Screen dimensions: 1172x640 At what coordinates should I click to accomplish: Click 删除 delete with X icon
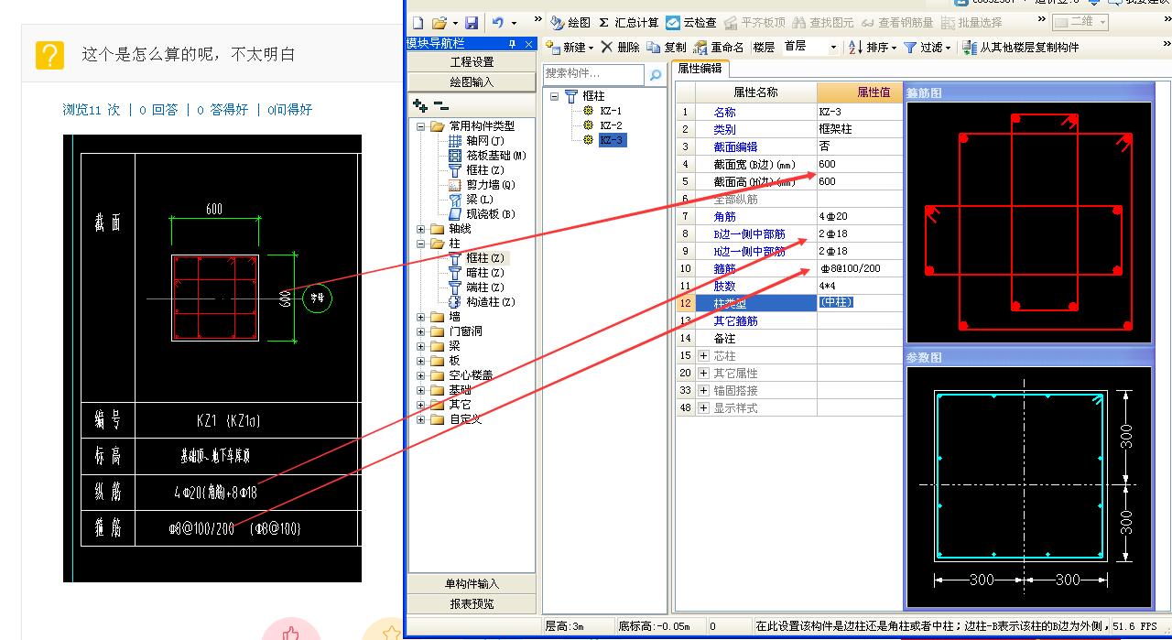click(x=621, y=47)
